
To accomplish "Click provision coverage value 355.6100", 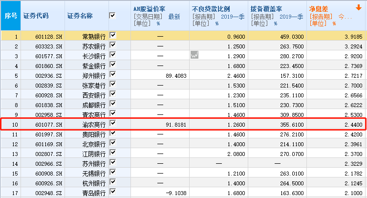I will coord(292,125).
